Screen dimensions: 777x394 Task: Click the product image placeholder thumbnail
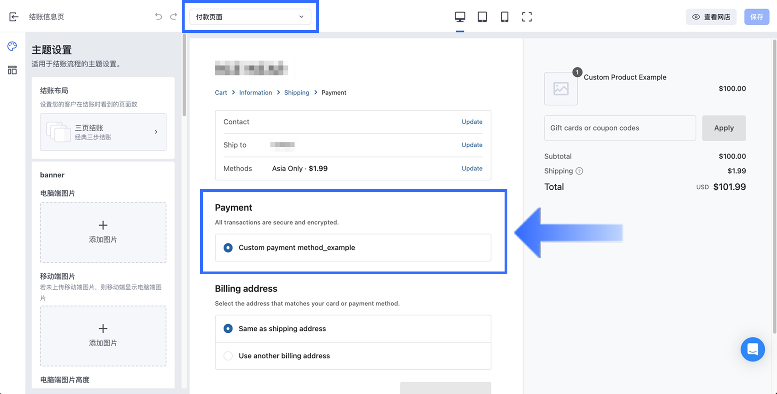[x=561, y=89]
